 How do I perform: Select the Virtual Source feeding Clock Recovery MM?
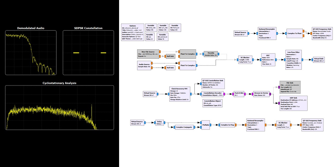coord(150,94)
